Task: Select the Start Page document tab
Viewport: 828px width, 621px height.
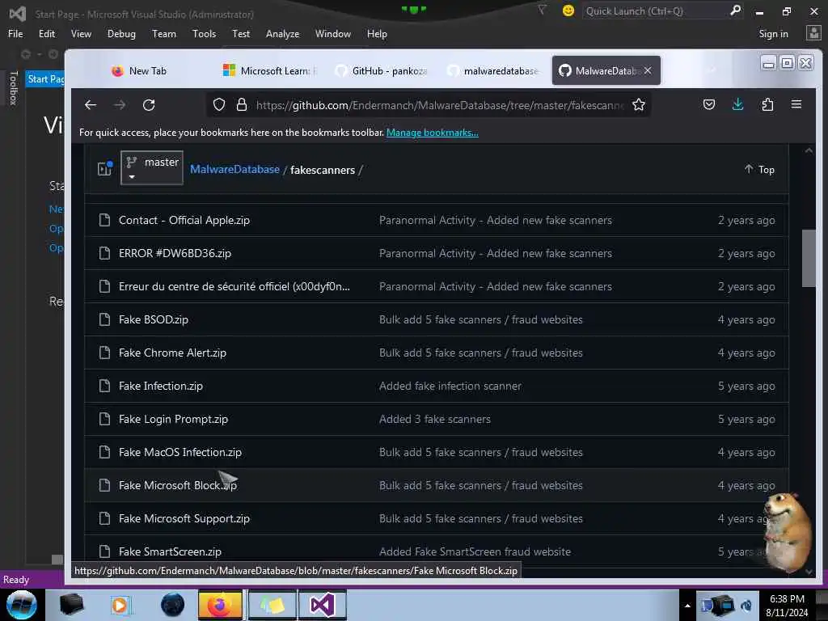Action: tap(45, 79)
